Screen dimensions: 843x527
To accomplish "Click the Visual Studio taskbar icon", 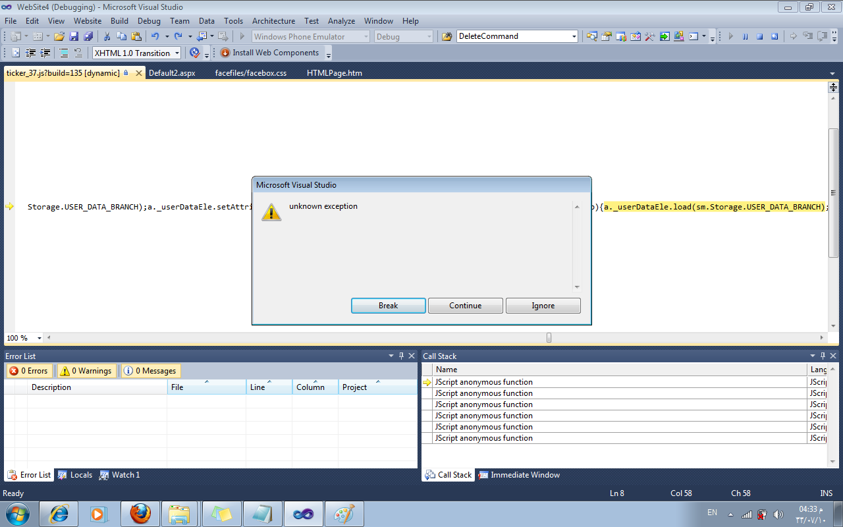I will pyautogui.click(x=303, y=514).
